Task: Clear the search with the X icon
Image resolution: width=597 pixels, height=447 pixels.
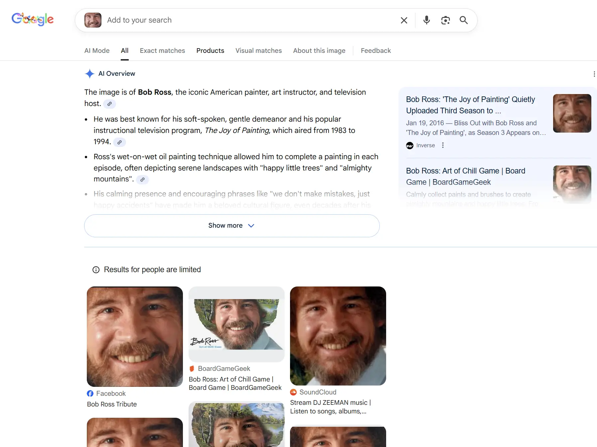Action: pyautogui.click(x=404, y=20)
